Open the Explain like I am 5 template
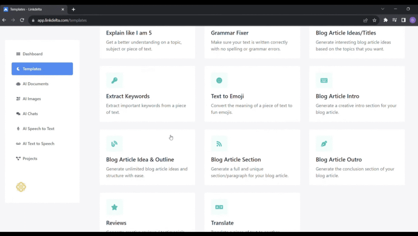The image size is (418, 236). 147,41
